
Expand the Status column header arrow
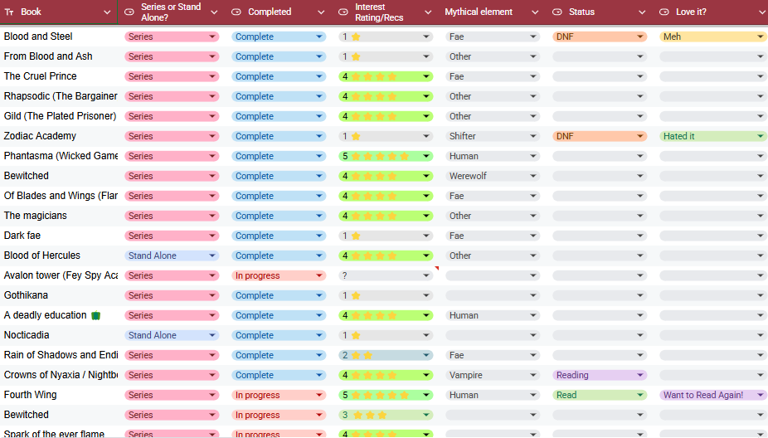click(641, 12)
